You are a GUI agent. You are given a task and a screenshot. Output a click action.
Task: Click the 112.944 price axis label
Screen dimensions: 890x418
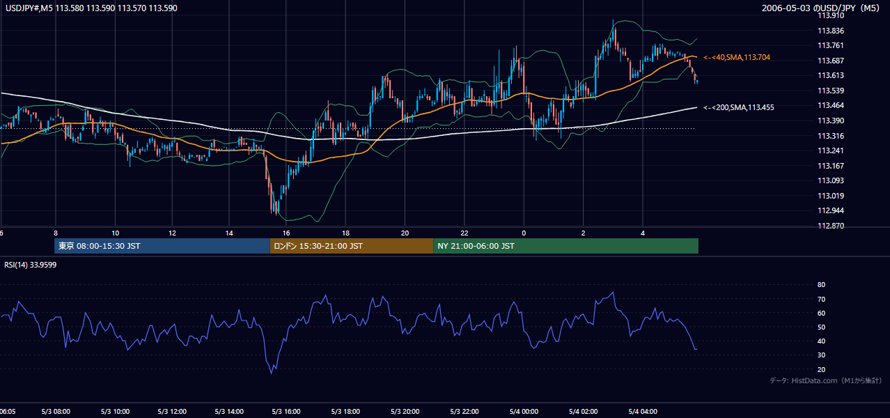pos(831,210)
